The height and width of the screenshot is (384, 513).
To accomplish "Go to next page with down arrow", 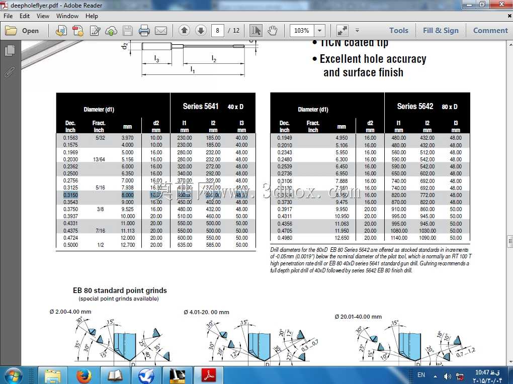I will coord(201,31).
